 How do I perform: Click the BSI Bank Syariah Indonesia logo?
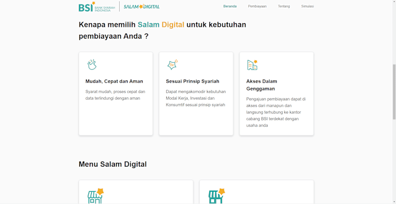click(x=97, y=7)
